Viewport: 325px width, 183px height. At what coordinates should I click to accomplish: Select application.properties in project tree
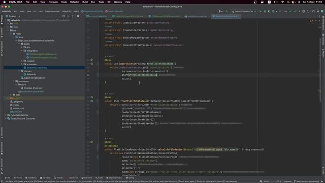pyautogui.click(x=31, y=91)
